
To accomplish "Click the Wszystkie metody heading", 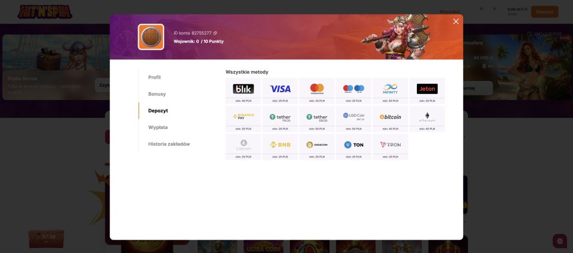I will [x=247, y=72].
